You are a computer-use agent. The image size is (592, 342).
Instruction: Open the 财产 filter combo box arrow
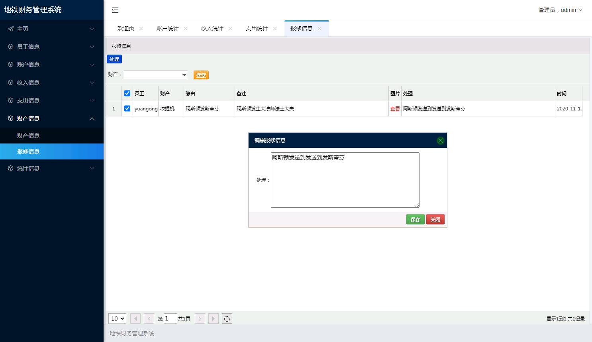pos(184,75)
